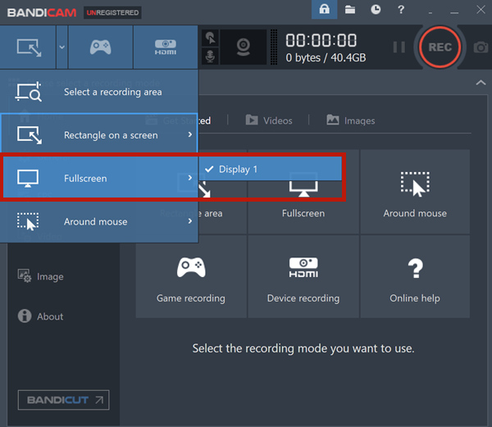Click the question mark on Online help tile

click(x=416, y=268)
